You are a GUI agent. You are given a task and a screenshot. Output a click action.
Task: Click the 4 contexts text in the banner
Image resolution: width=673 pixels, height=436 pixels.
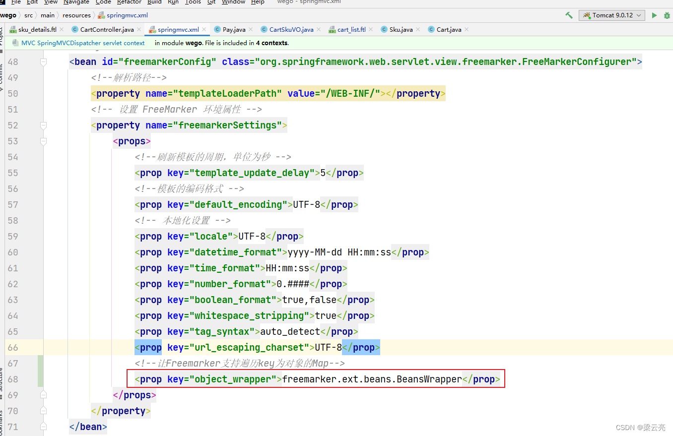tap(271, 43)
